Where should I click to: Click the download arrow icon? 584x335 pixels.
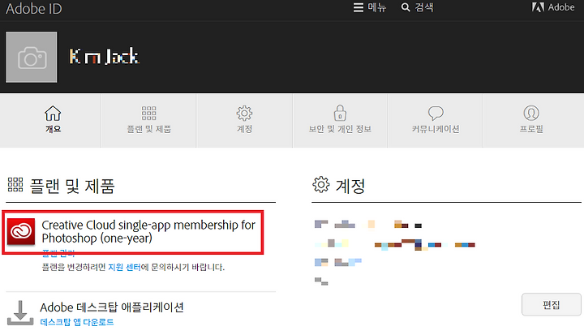[20, 312]
